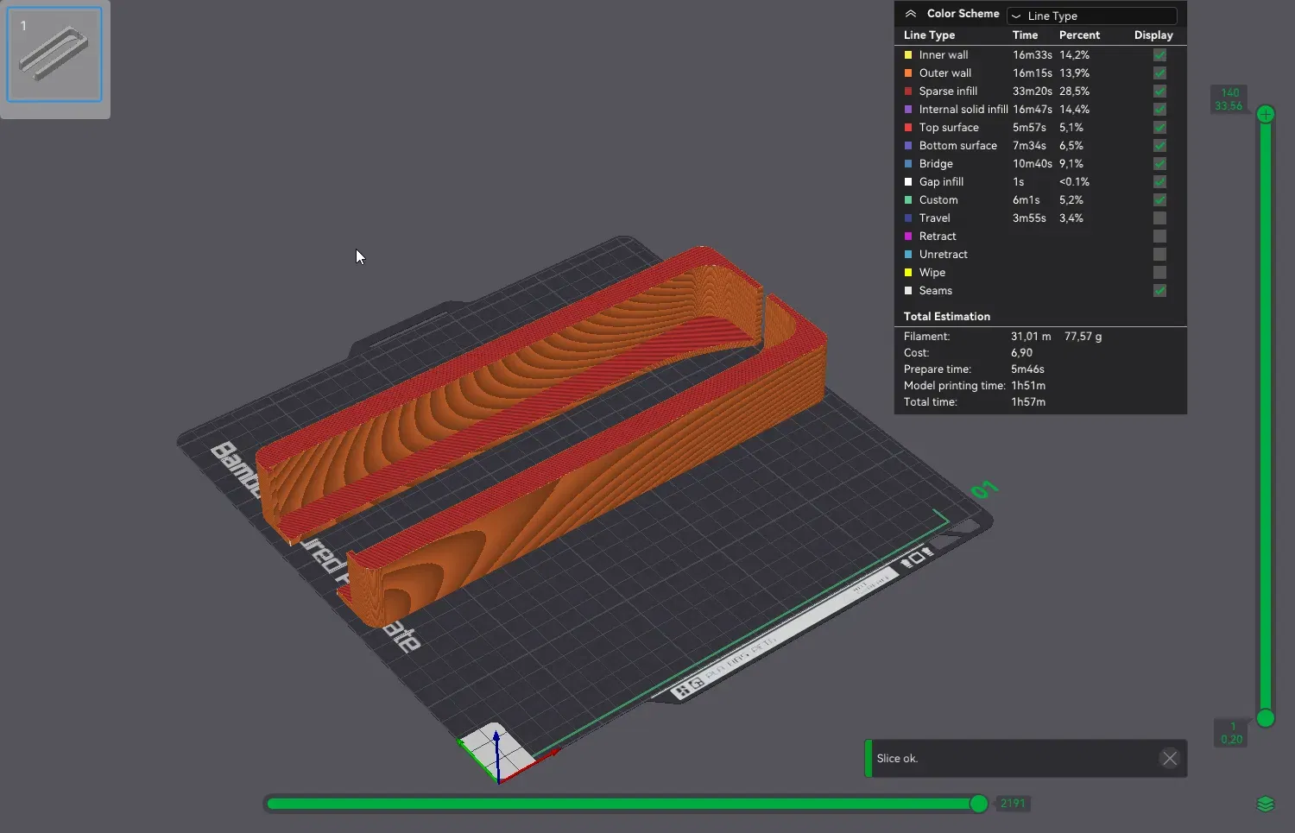Click the Prepare time value 5m46s
Screen dimensions: 1295x833
tap(1027, 369)
